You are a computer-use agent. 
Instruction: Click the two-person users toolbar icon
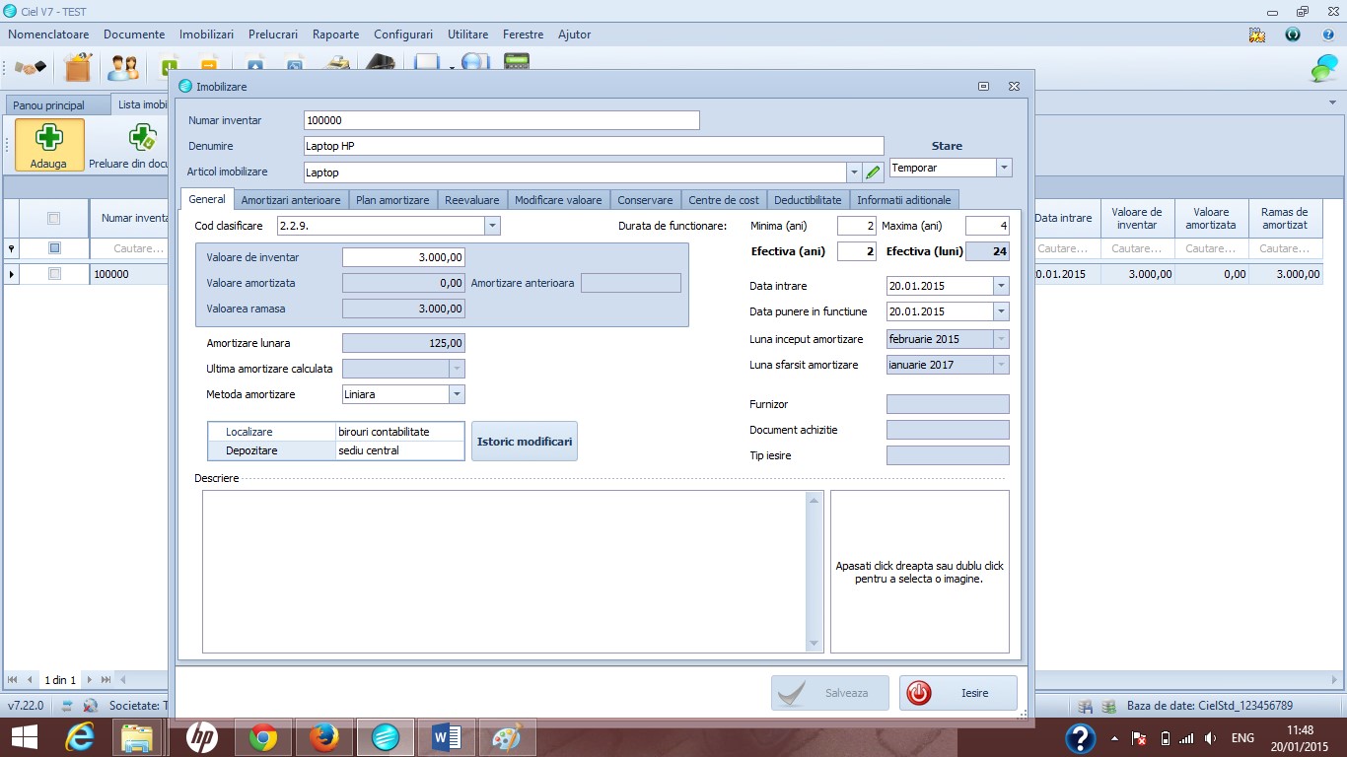[x=123, y=68]
